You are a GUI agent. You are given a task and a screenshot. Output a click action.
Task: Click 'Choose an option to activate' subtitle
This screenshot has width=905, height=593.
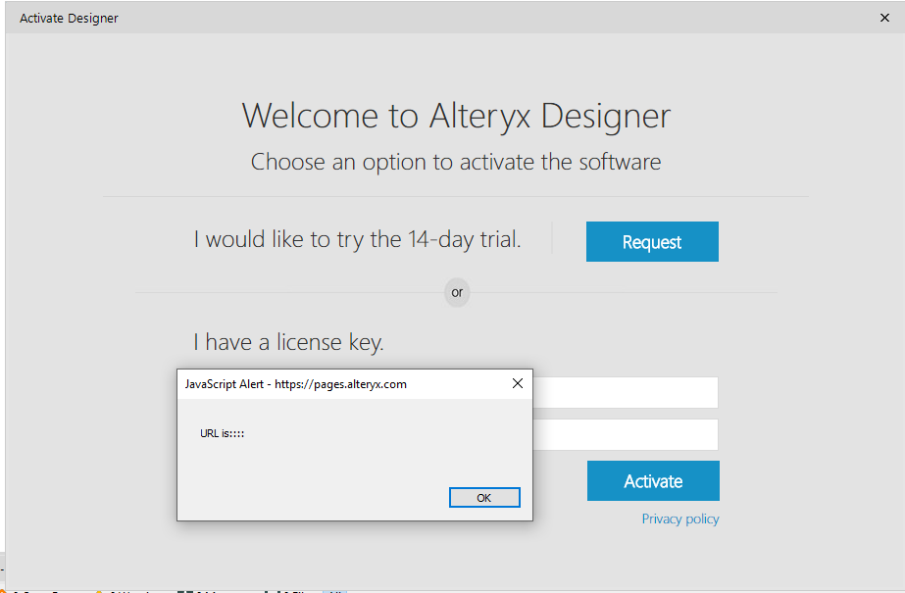456,162
